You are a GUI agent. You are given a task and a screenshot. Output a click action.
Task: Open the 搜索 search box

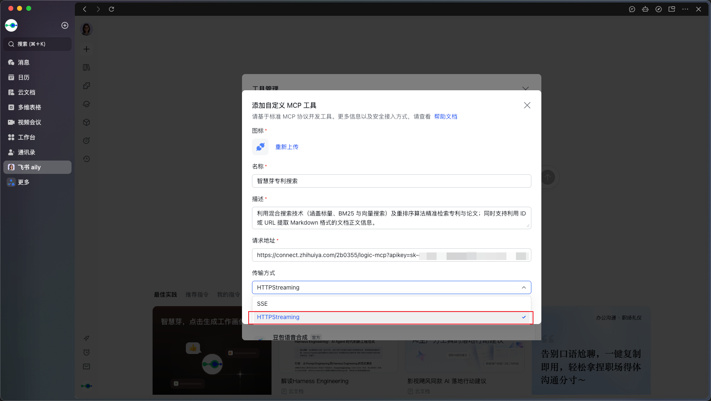click(37, 44)
